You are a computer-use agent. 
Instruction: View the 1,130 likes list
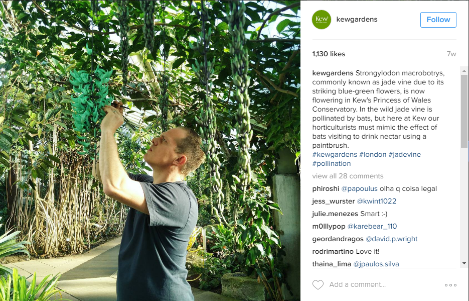(x=329, y=54)
